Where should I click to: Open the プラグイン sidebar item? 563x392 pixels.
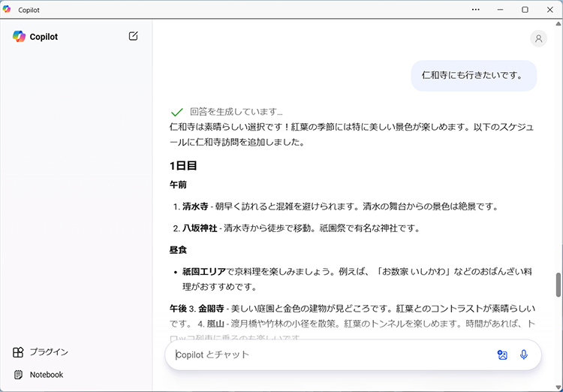click(49, 352)
